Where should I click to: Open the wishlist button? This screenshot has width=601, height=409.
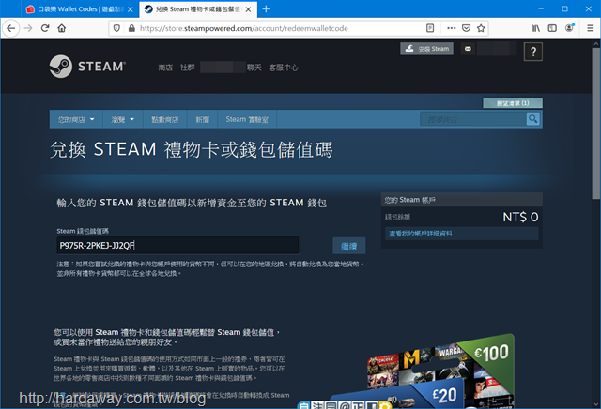[513, 103]
